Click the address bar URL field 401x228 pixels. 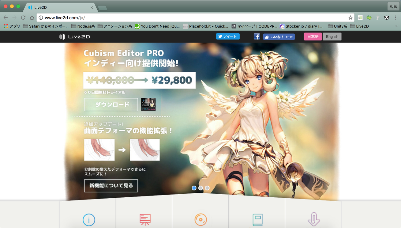tap(195, 18)
